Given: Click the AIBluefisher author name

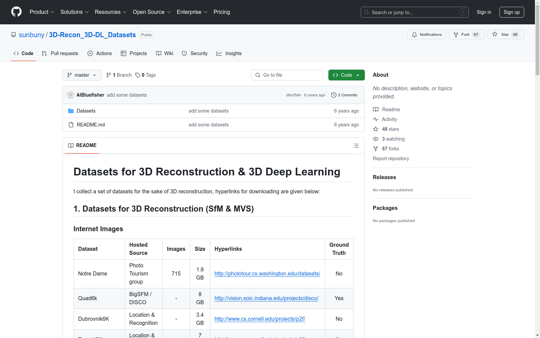Looking at the screenshot, I should click(x=90, y=95).
